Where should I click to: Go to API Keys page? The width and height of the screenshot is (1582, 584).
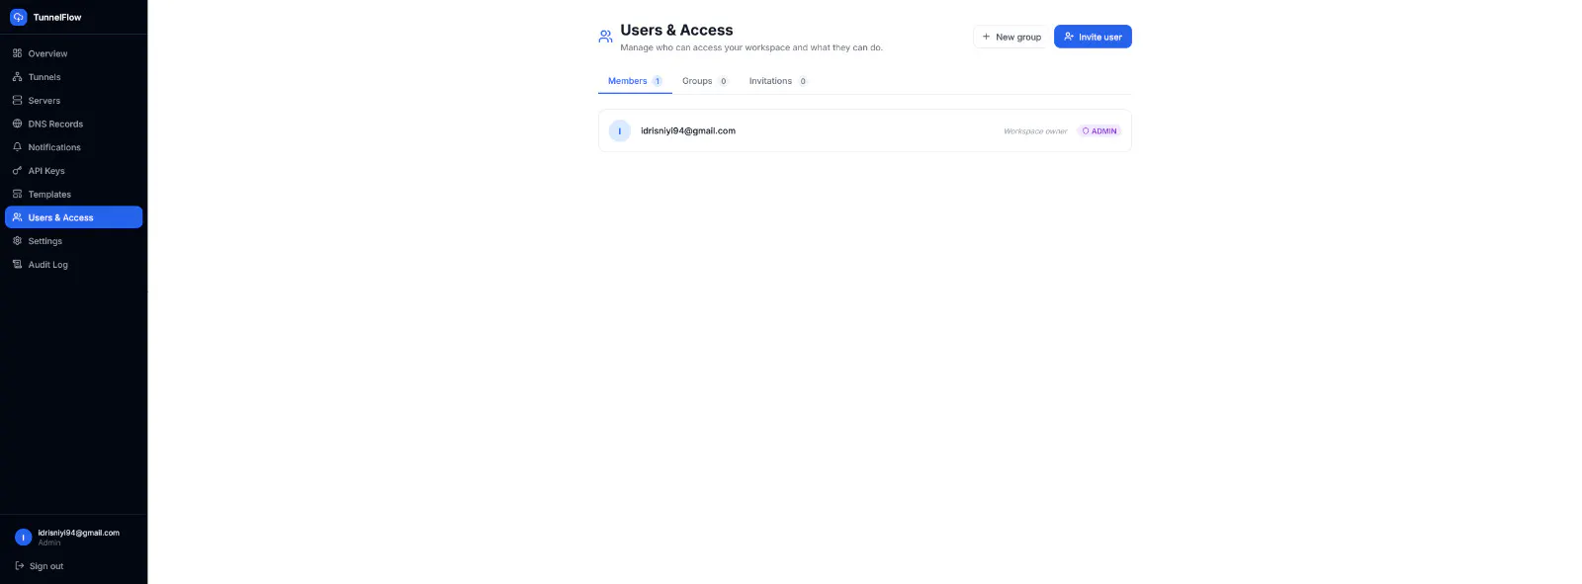click(x=74, y=171)
